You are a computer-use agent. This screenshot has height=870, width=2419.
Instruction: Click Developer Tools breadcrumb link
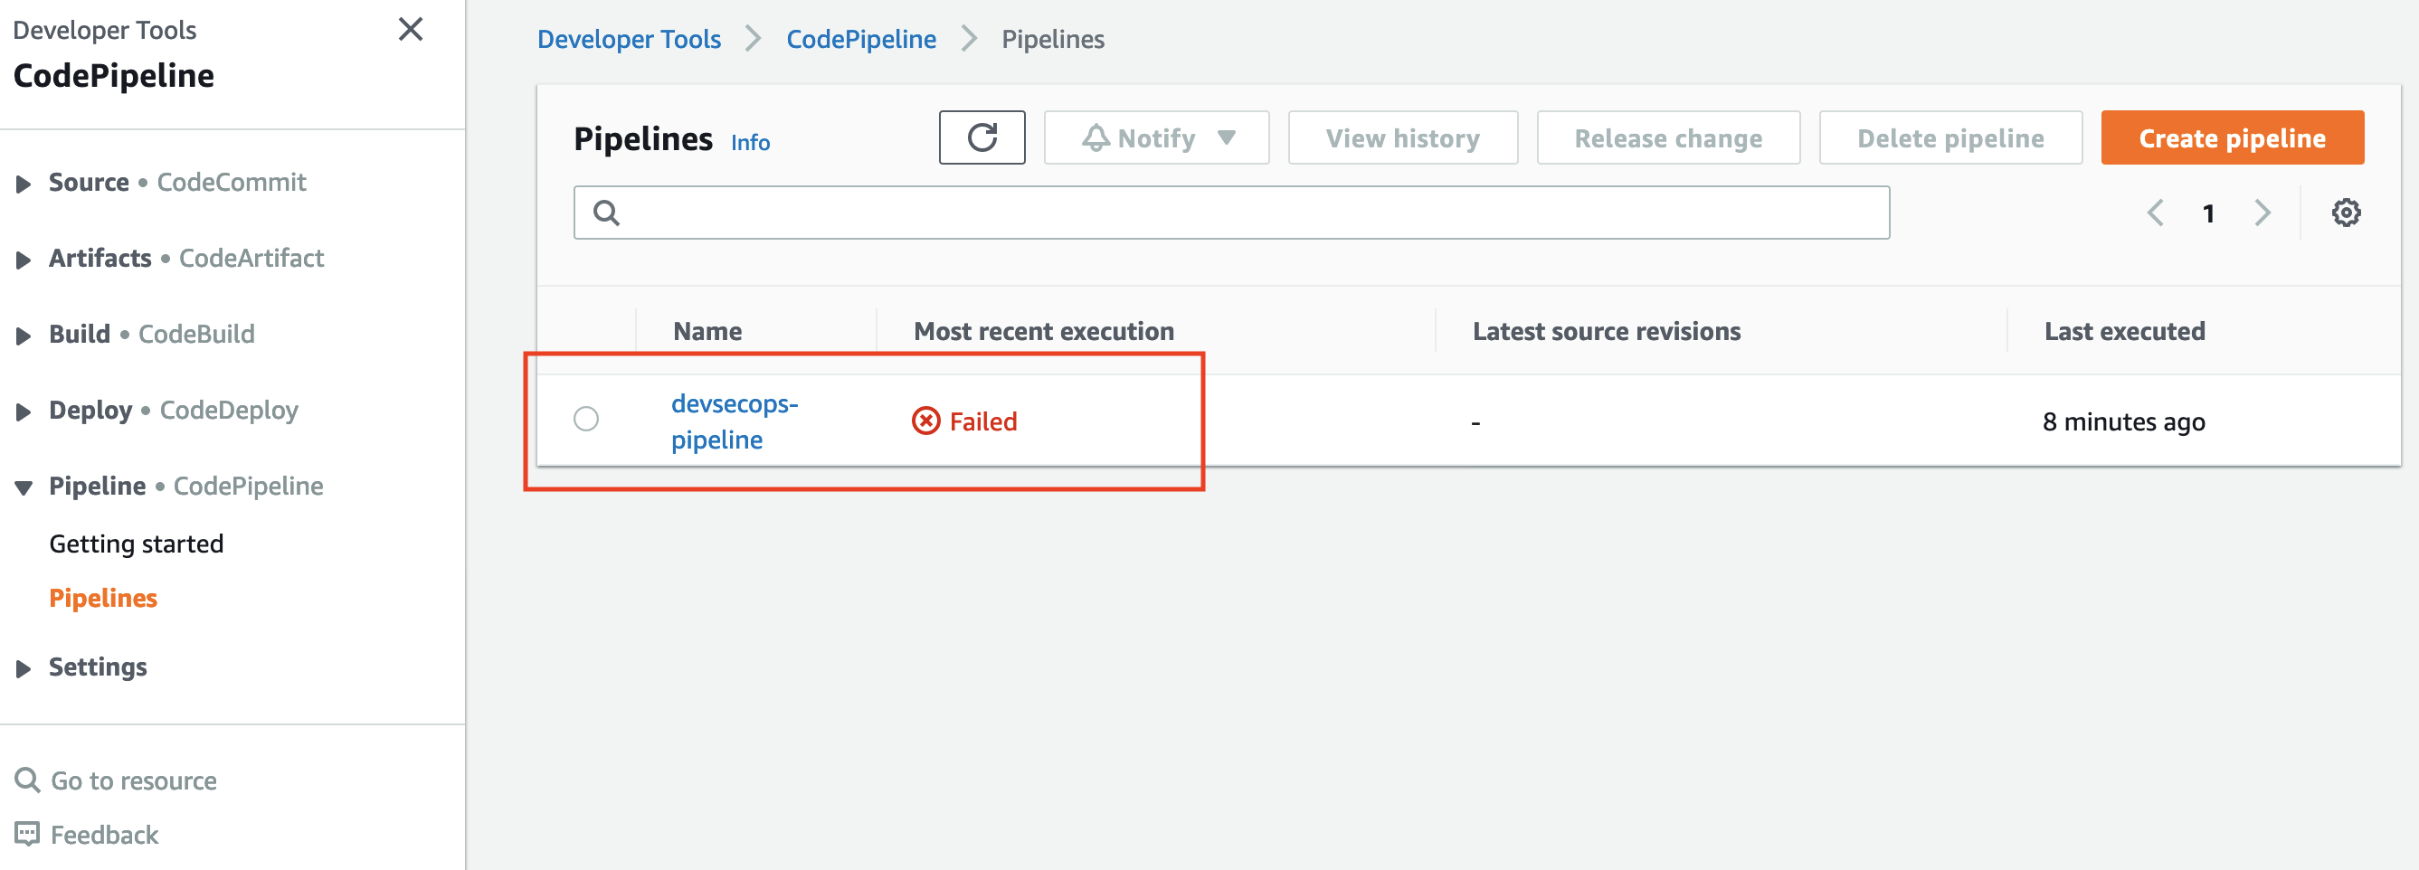pyautogui.click(x=628, y=40)
